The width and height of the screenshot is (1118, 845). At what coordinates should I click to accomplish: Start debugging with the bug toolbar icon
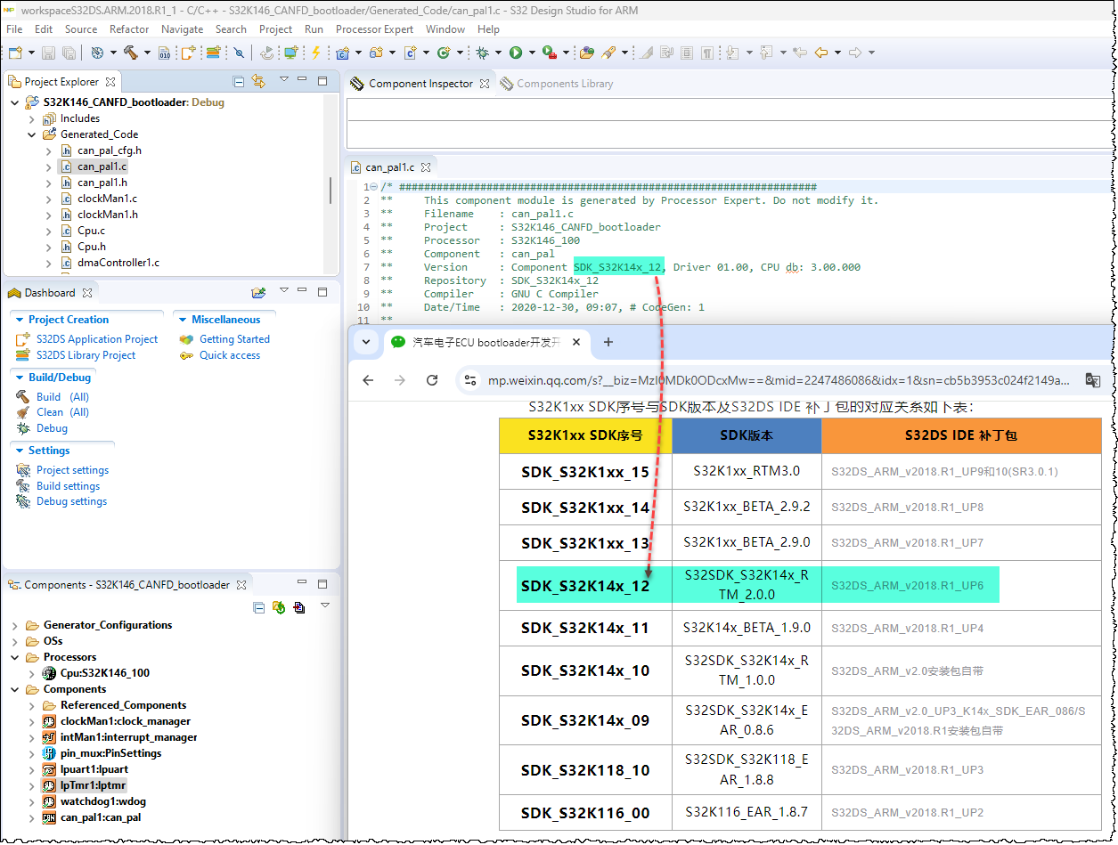point(483,53)
